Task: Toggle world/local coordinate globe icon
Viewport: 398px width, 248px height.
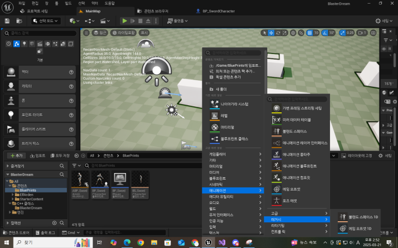Action: click(293, 33)
